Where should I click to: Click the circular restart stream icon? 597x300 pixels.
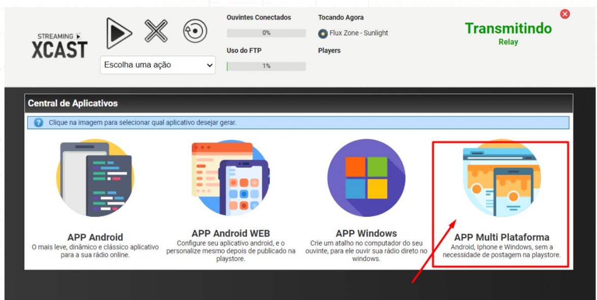[x=195, y=31]
